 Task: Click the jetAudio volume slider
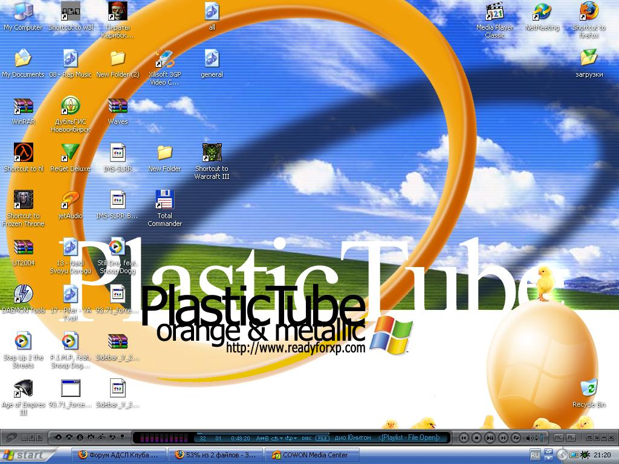click(x=541, y=437)
